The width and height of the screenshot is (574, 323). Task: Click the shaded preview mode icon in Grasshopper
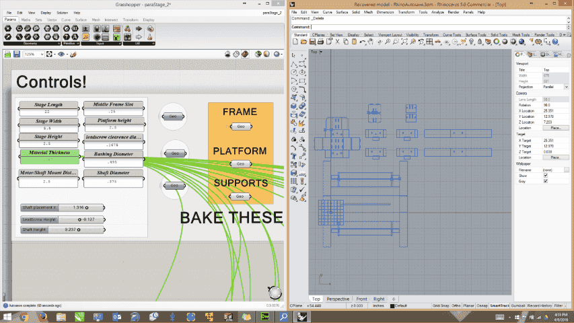pyautogui.click(x=245, y=55)
